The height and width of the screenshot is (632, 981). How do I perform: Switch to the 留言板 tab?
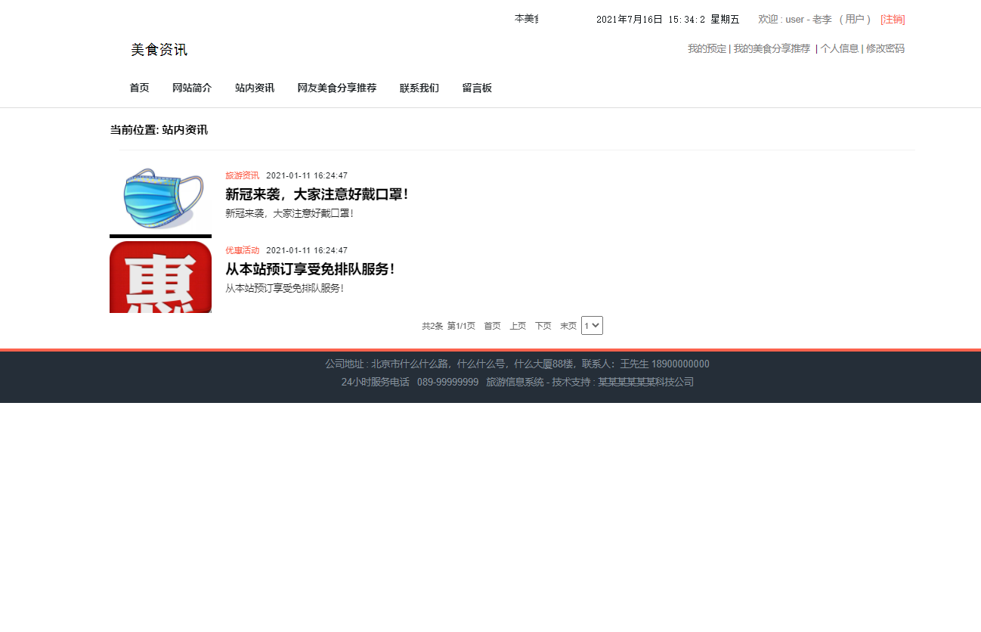477,88
